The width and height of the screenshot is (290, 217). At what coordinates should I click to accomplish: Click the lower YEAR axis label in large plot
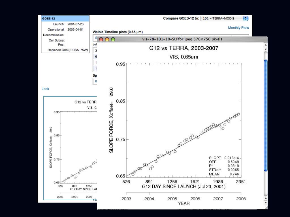(x=184, y=203)
